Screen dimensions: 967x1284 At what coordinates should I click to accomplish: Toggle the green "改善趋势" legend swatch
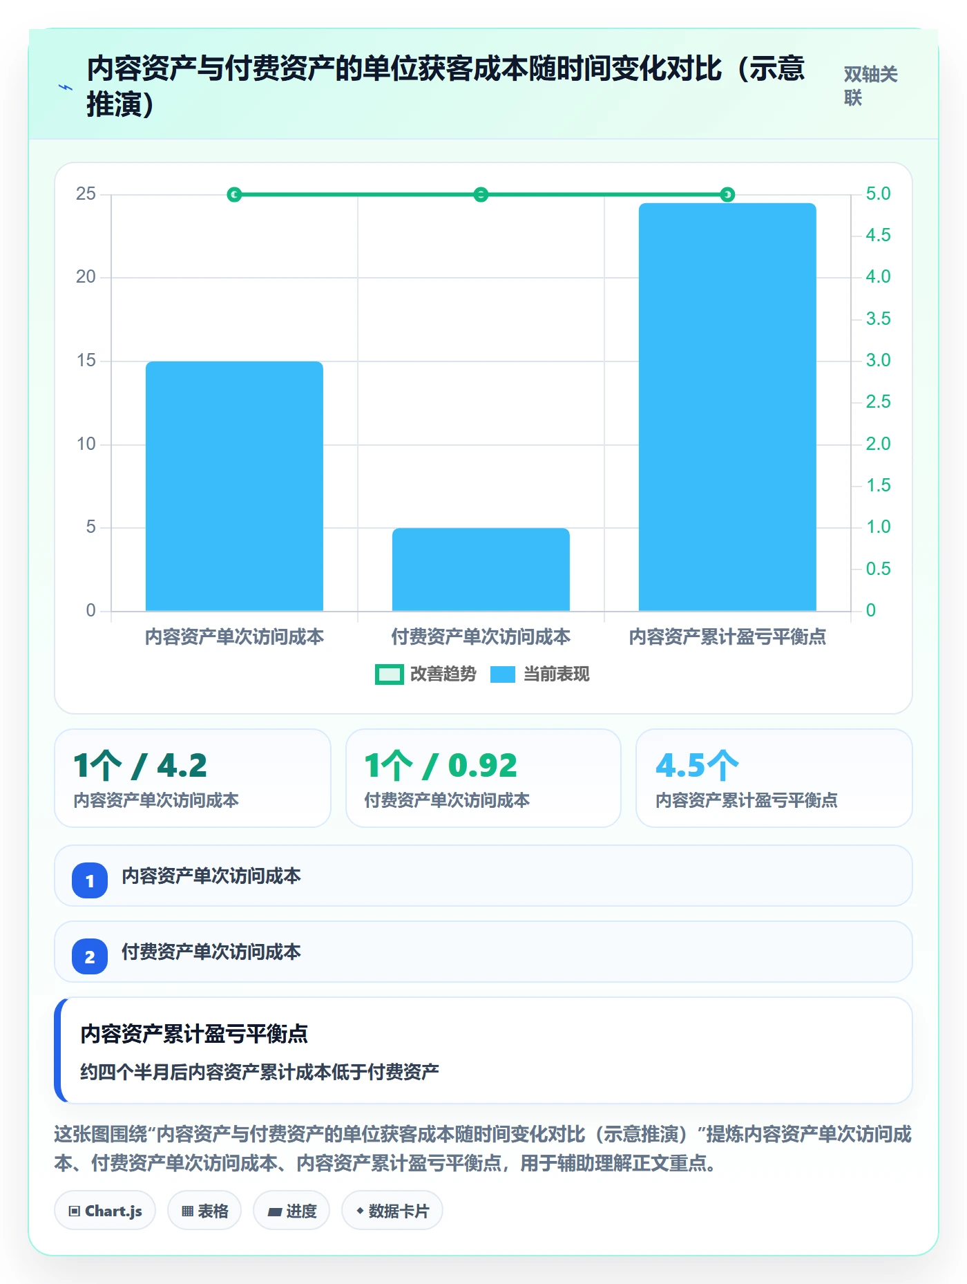point(390,674)
